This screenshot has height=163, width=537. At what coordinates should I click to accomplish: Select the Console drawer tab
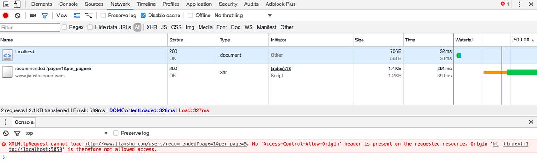(24, 122)
